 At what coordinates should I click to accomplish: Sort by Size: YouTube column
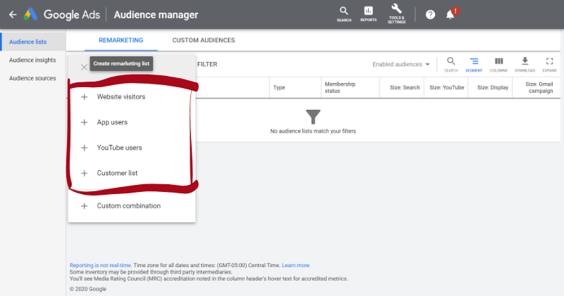(x=447, y=88)
